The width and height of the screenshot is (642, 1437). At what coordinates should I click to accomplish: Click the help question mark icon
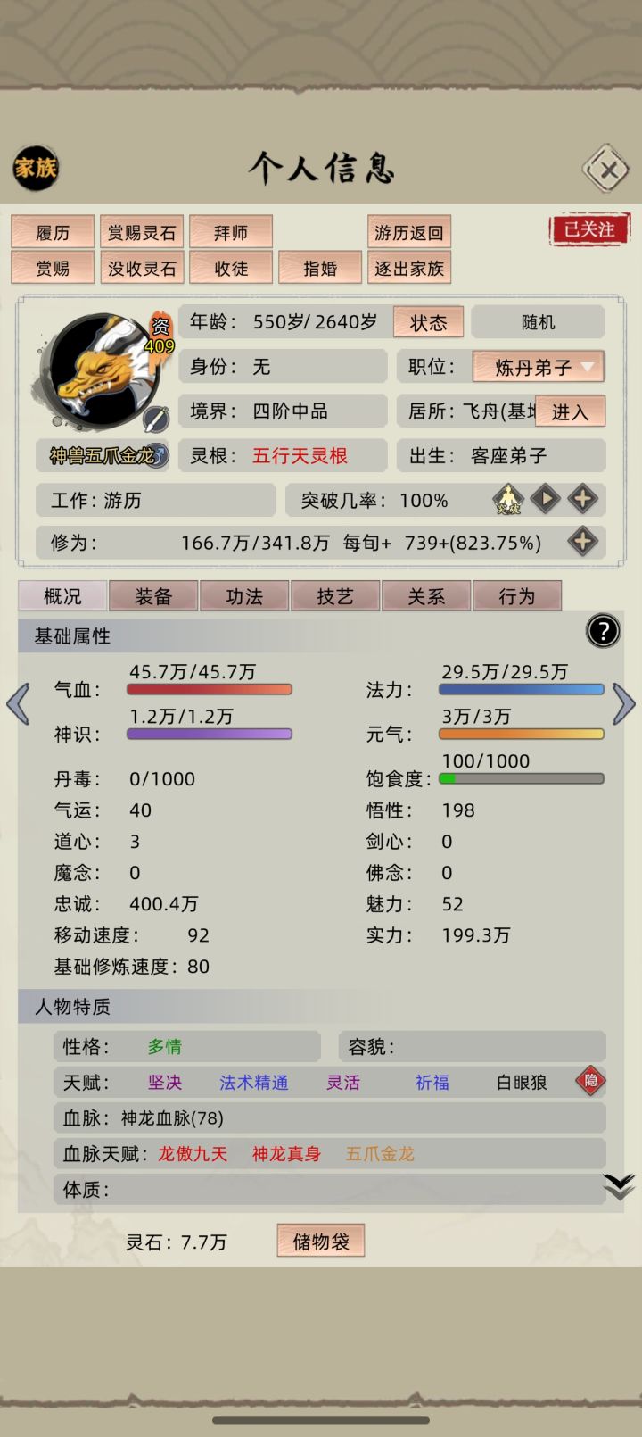pyautogui.click(x=603, y=632)
